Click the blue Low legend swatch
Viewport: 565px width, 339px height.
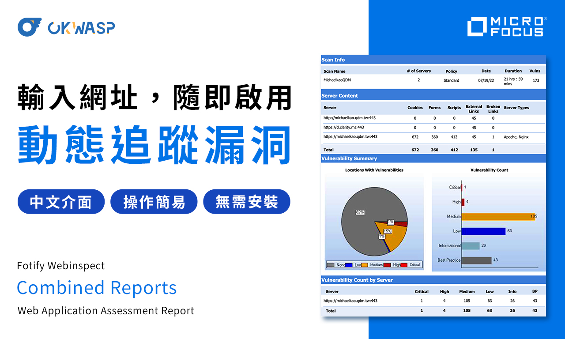pos(349,265)
